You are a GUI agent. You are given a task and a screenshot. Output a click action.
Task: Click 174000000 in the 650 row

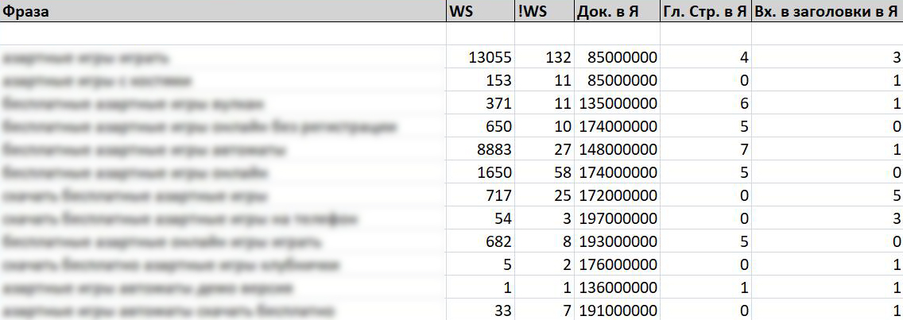coord(617,126)
